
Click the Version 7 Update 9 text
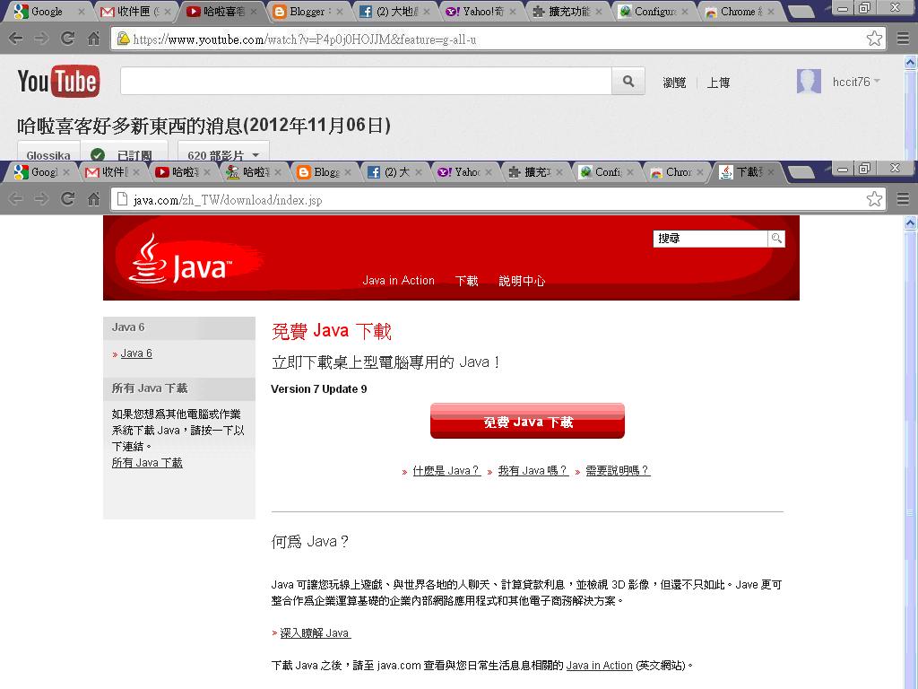(319, 389)
